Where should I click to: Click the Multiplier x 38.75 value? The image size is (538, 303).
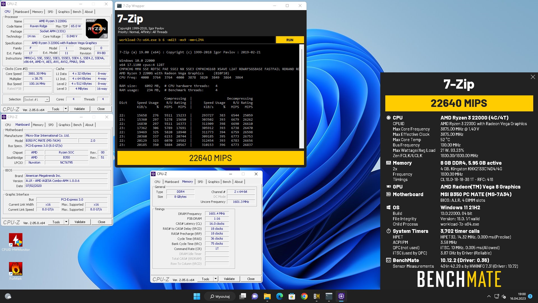pos(37,79)
